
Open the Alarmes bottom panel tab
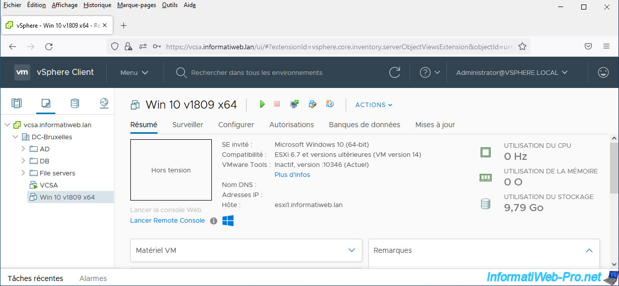pyautogui.click(x=93, y=278)
